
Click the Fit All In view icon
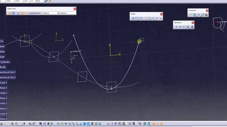pyautogui.click(x=62, y=124)
